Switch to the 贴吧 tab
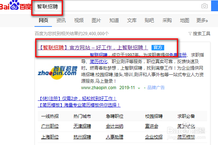 click(x=149, y=20)
